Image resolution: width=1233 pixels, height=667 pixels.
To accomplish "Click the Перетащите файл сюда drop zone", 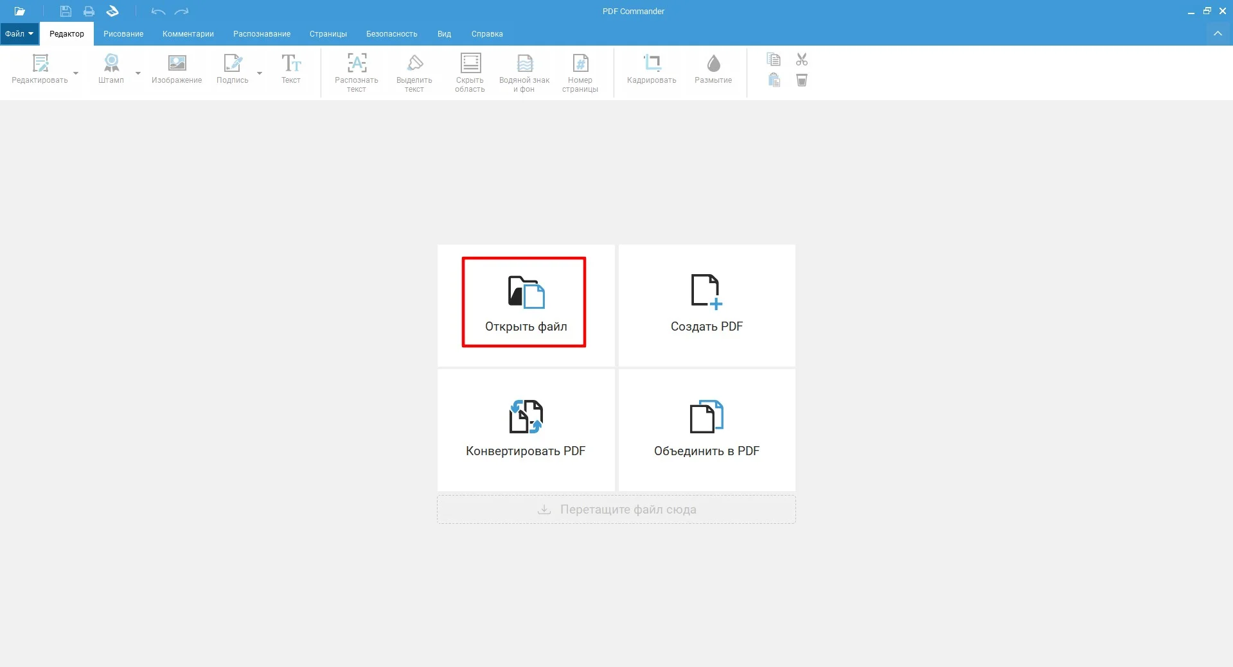I will [617, 509].
